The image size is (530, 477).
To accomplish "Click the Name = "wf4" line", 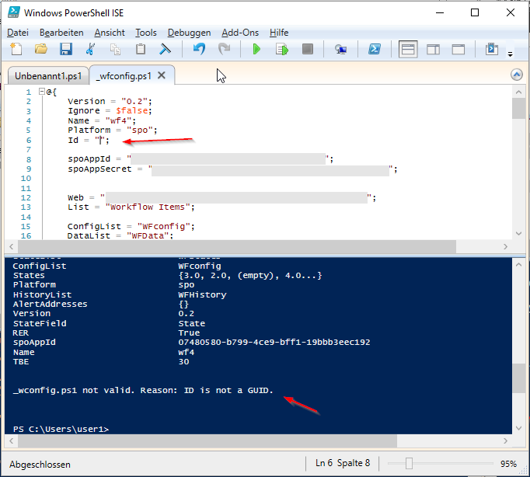I will 102,120.
